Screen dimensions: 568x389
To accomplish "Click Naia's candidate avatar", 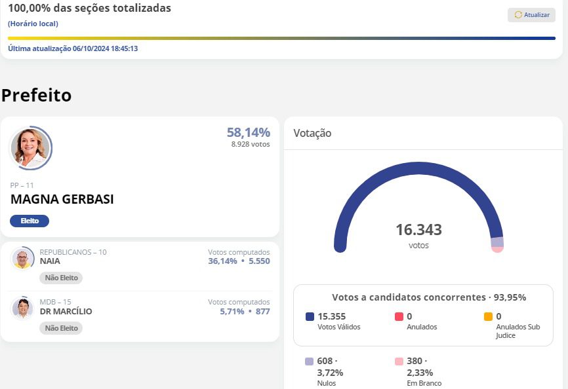I will pos(23,259).
